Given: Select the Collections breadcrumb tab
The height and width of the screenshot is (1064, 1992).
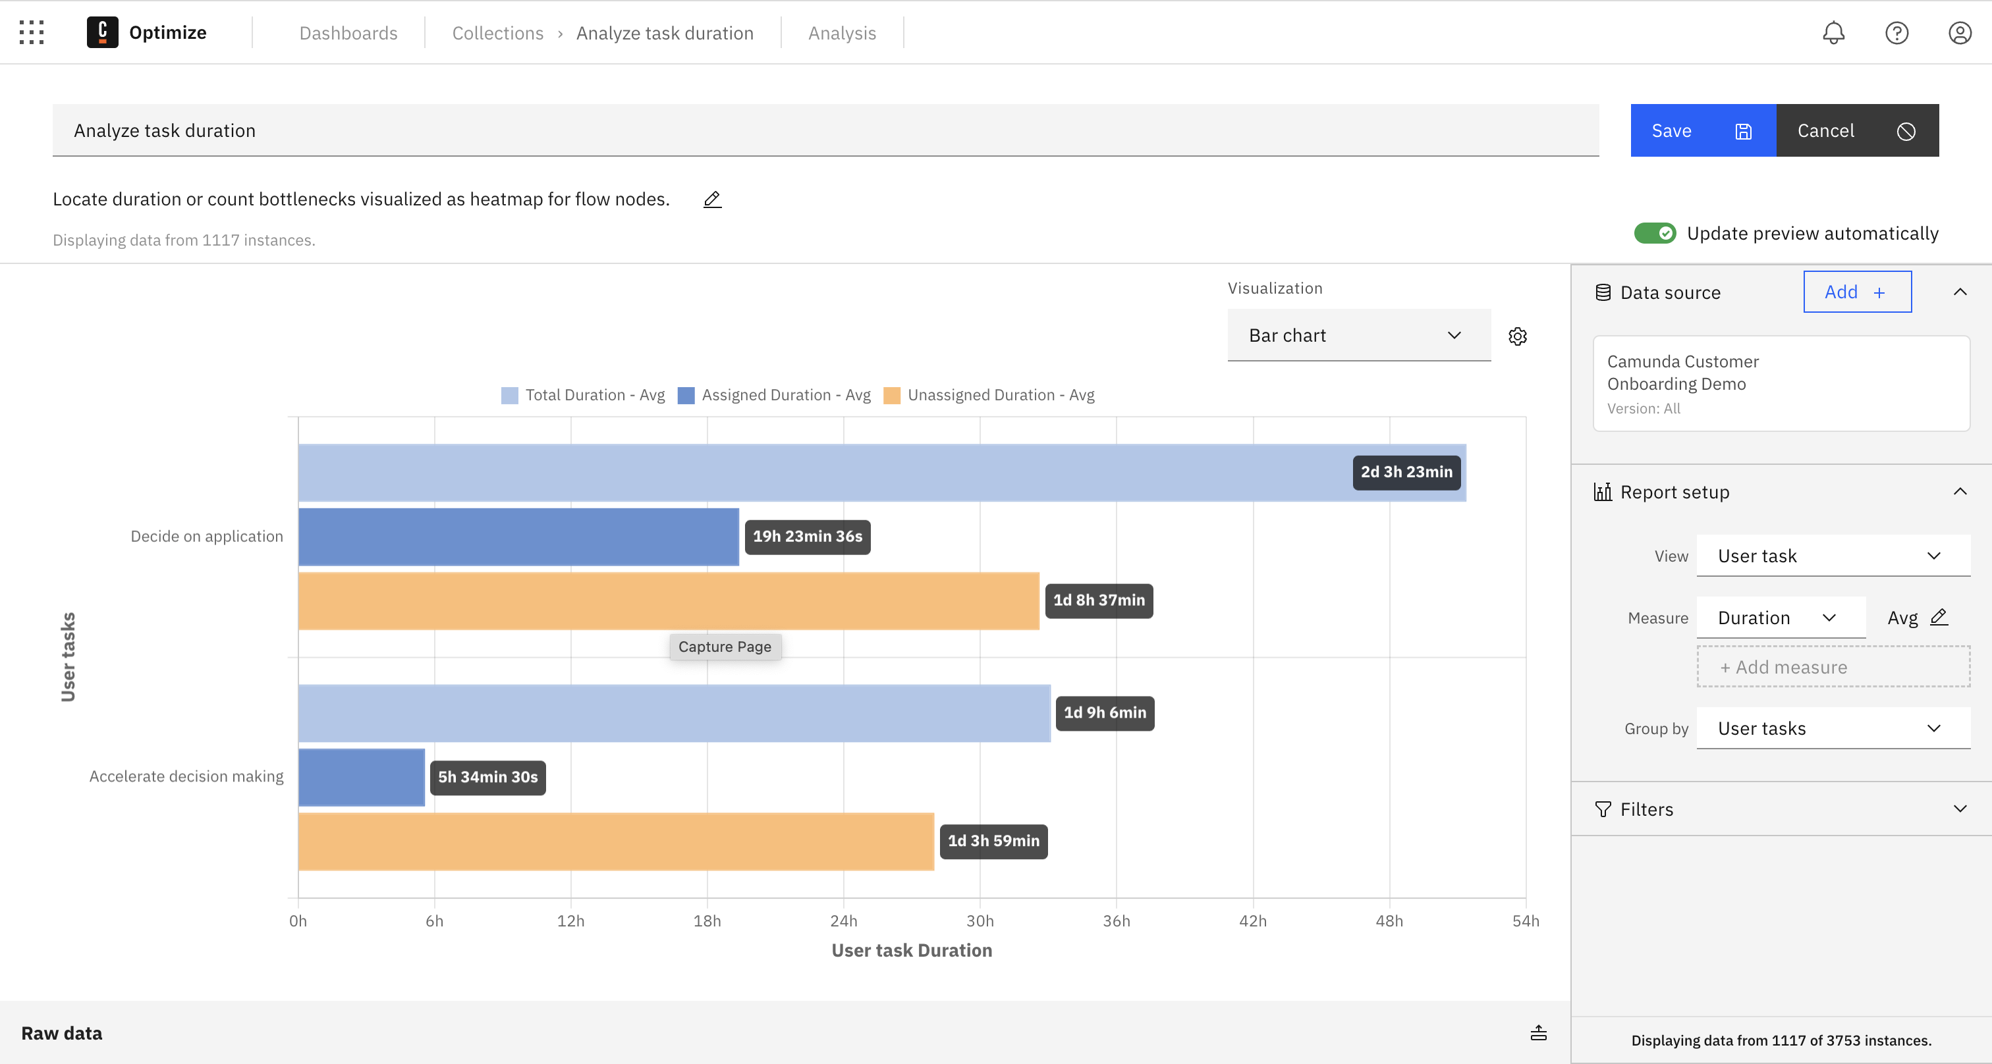Looking at the screenshot, I should 498,32.
